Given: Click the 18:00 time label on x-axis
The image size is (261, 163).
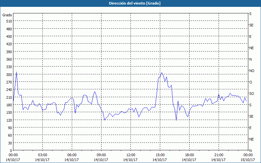Looking at the screenshot, I should tap(190, 155).
